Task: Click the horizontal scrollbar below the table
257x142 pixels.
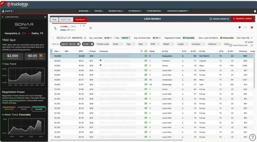Action: click(116, 140)
